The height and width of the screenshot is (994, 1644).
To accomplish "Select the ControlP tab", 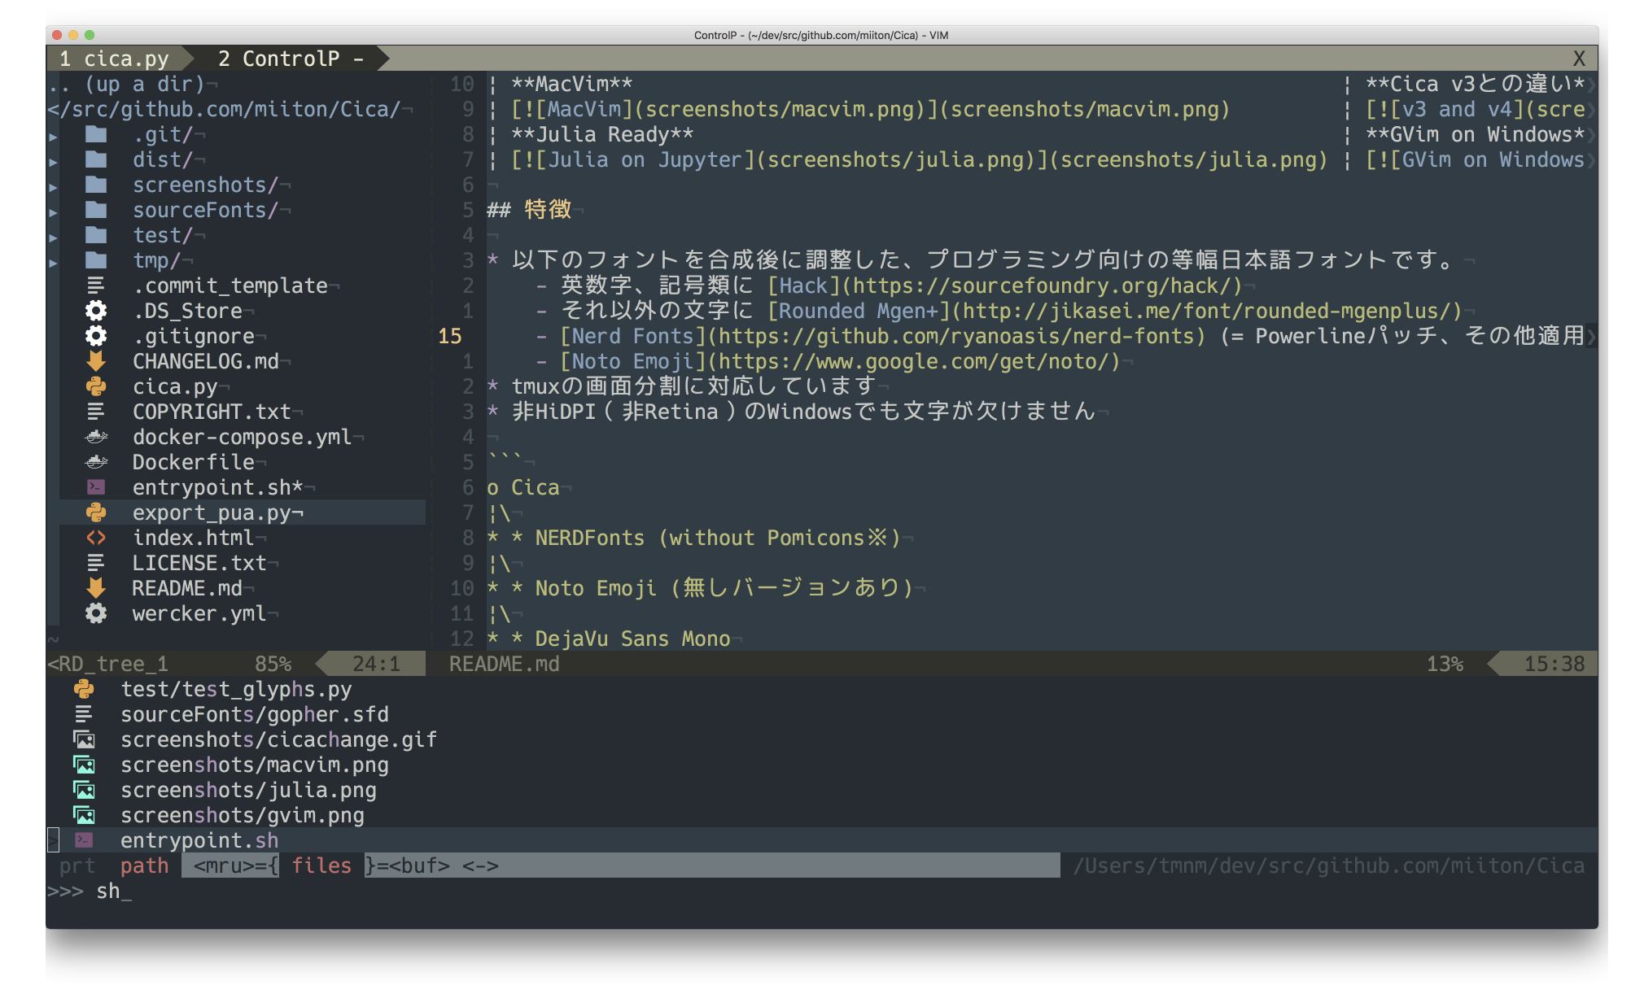I will tap(290, 59).
